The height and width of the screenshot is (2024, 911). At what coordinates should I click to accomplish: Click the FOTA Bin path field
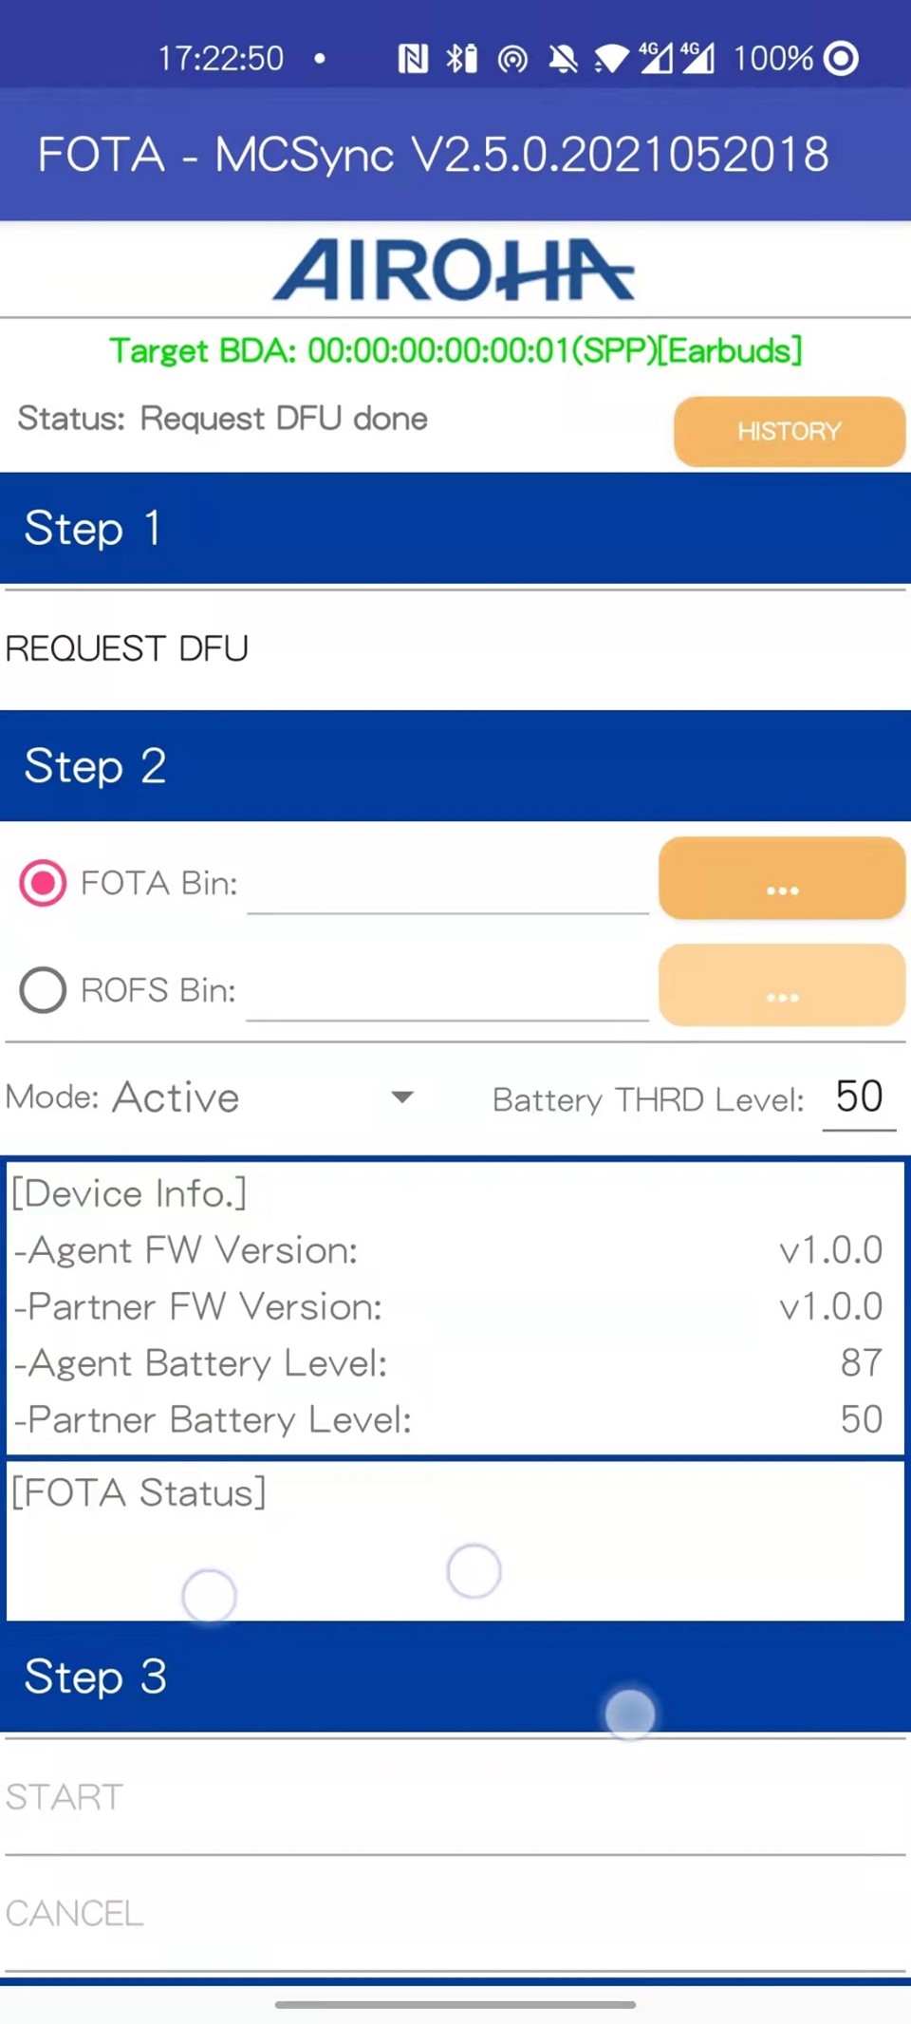(x=447, y=887)
